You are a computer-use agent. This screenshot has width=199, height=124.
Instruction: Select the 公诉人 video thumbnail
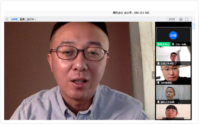[x=173, y=56]
